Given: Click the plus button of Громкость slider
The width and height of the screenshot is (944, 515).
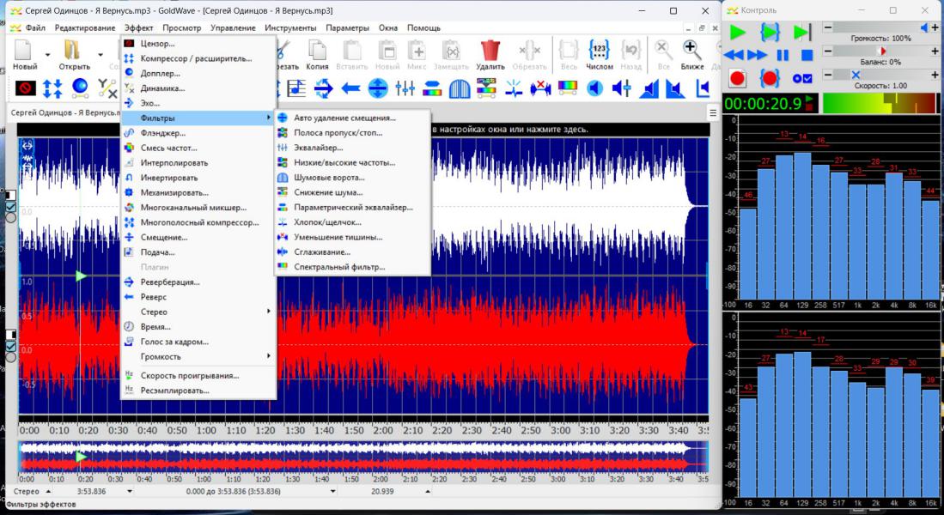Looking at the screenshot, I should tap(935, 28).
